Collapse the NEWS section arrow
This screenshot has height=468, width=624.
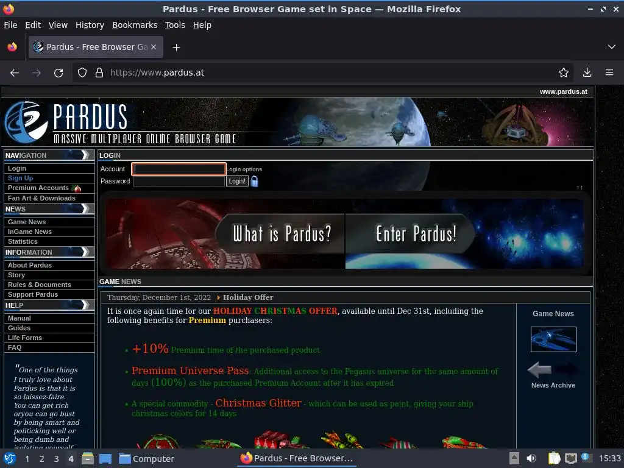(x=85, y=208)
